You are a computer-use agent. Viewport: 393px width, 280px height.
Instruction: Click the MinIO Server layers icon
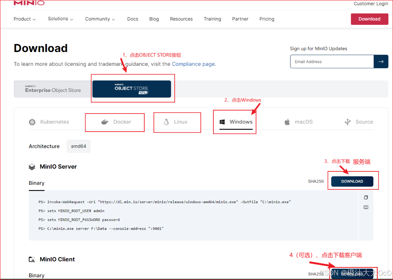click(32, 167)
